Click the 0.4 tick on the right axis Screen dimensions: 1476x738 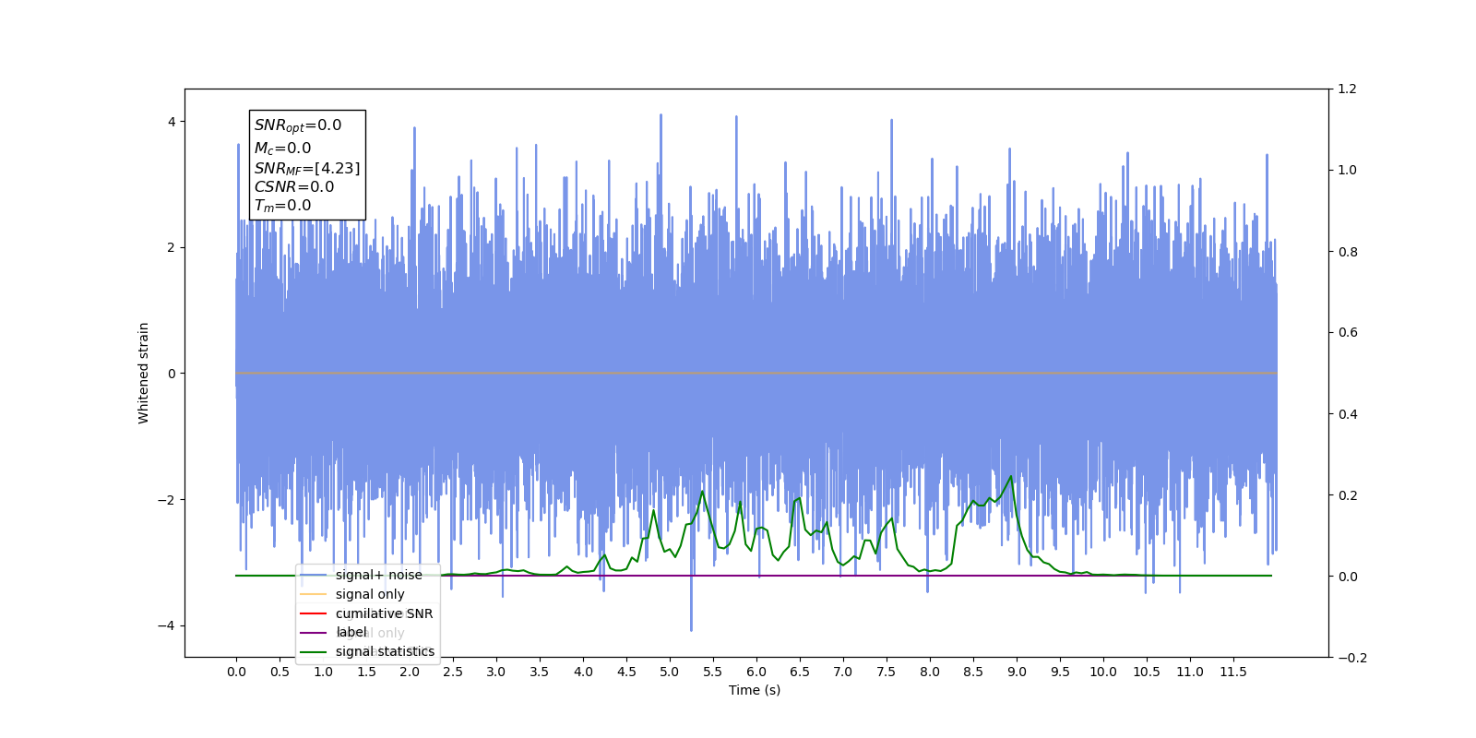pyautogui.click(x=1348, y=414)
